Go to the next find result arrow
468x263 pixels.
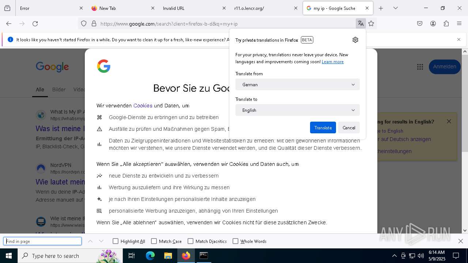(x=101, y=241)
